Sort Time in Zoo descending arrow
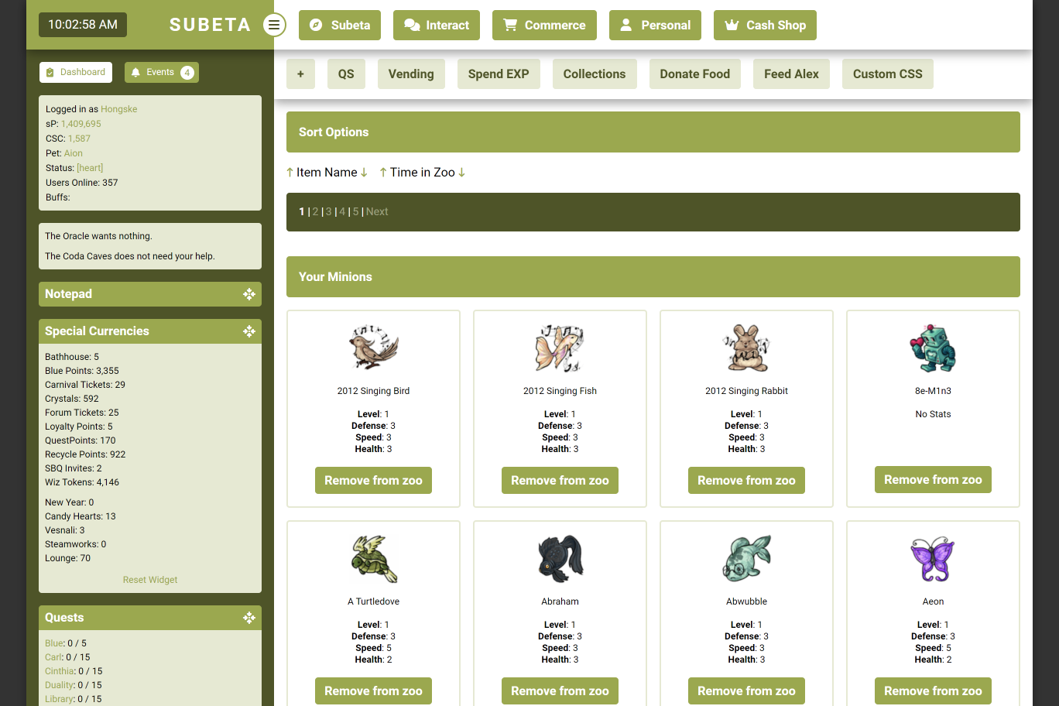 click(x=462, y=173)
